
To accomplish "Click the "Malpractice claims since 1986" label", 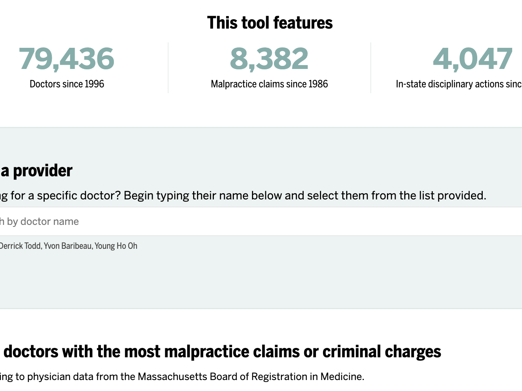I will 269,84.
